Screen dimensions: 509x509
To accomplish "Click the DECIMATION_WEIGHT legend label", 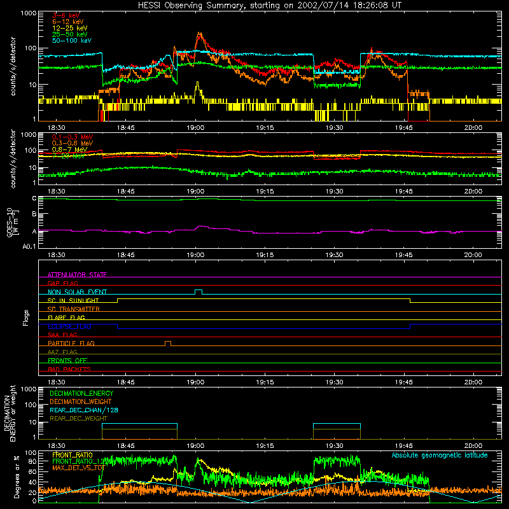I will pyautogui.click(x=81, y=401).
